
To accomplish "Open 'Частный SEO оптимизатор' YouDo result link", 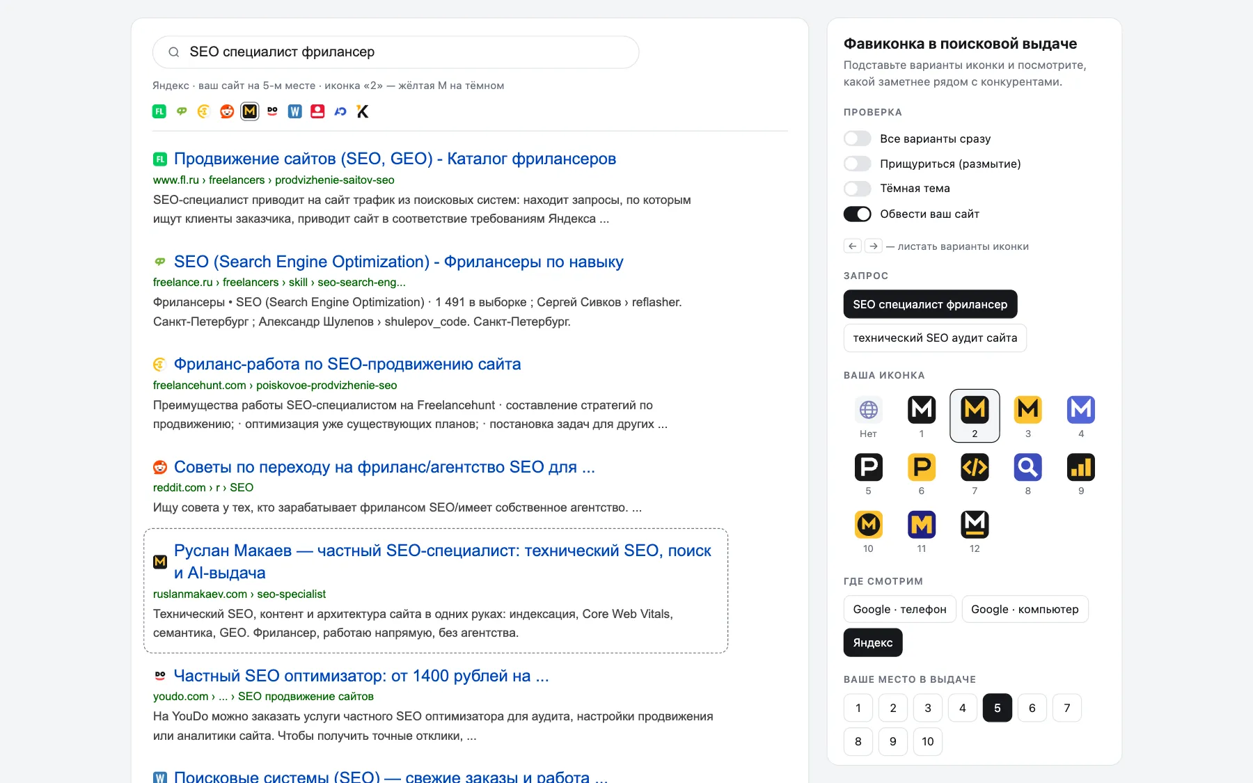I will [x=361, y=676].
